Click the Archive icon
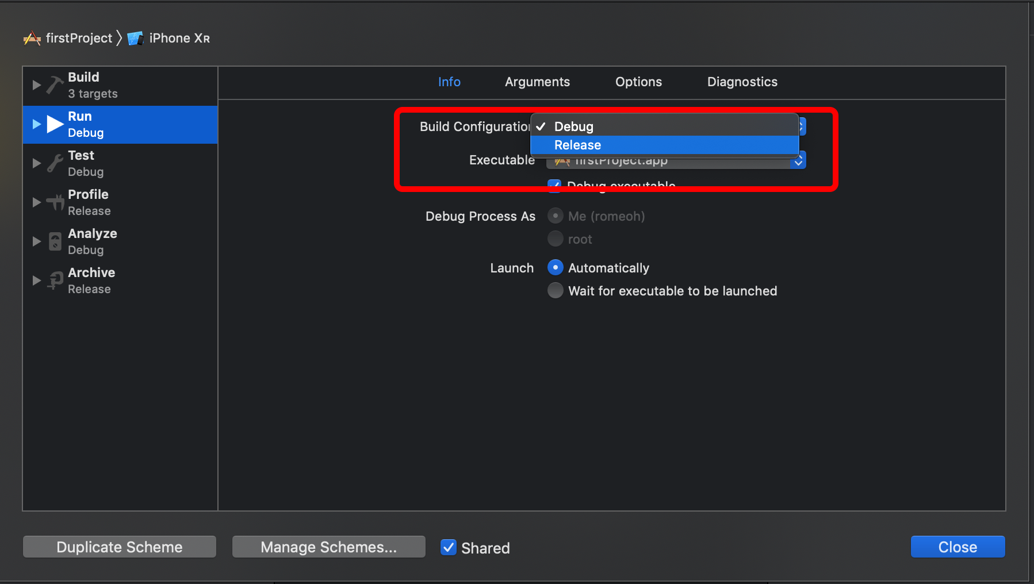 pyautogui.click(x=55, y=281)
